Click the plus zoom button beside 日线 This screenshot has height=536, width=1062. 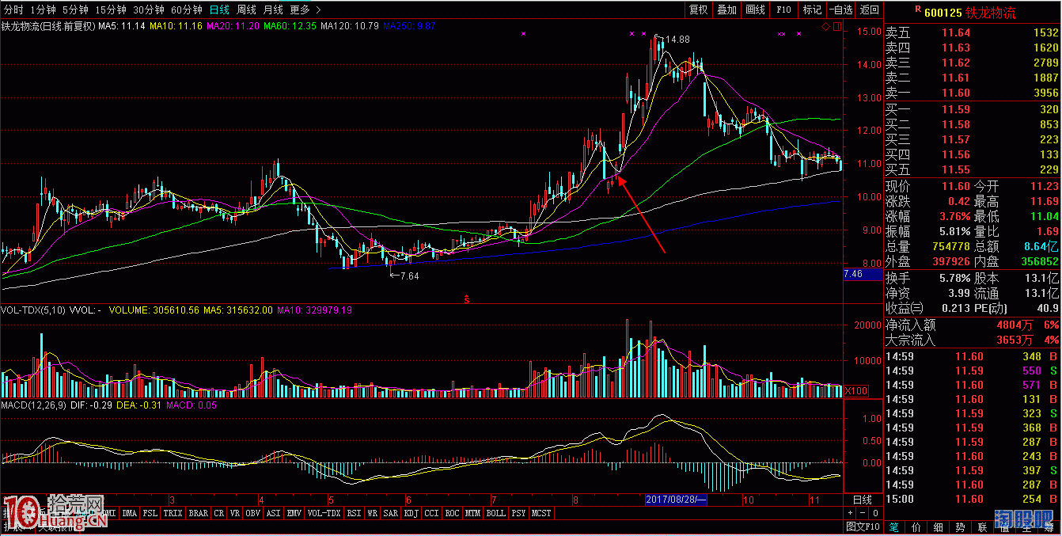tap(851, 513)
